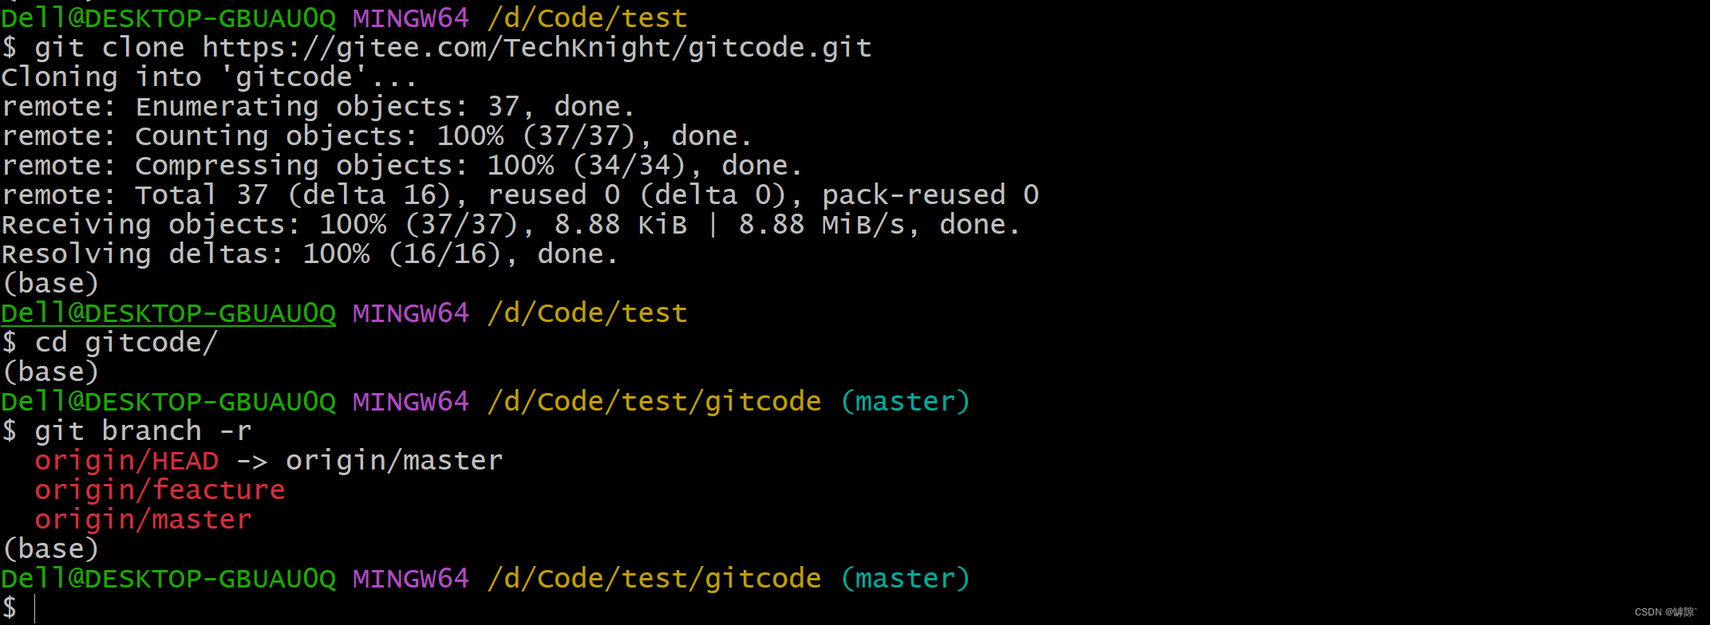Click the 'git branch -r' command
This screenshot has width=1710, height=625.
pos(143,431)
